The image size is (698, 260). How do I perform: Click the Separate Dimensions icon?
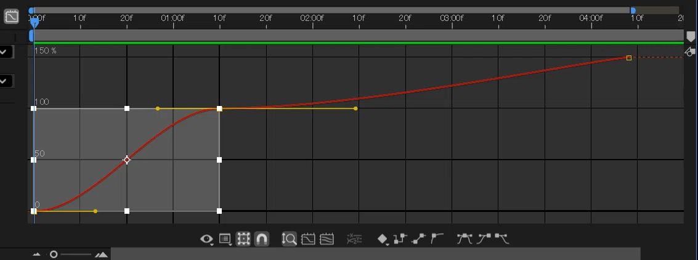point(354,239)
